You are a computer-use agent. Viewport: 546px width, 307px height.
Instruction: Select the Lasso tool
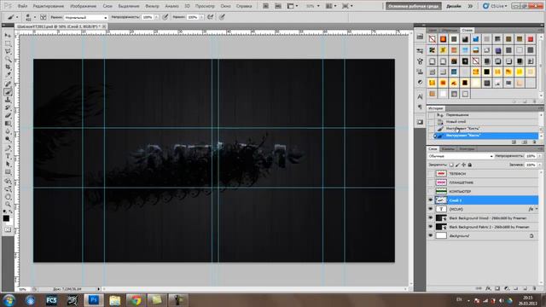8,51
